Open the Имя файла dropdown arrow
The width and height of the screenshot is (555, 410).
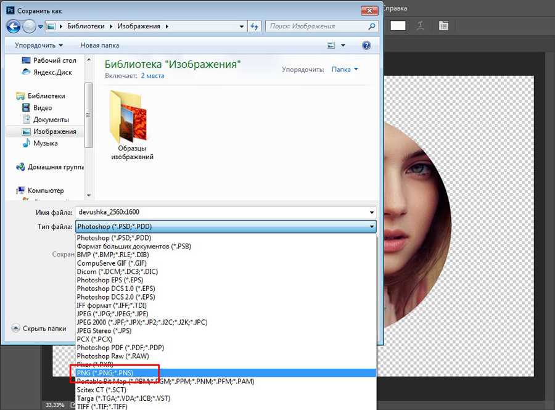[372, 212]
